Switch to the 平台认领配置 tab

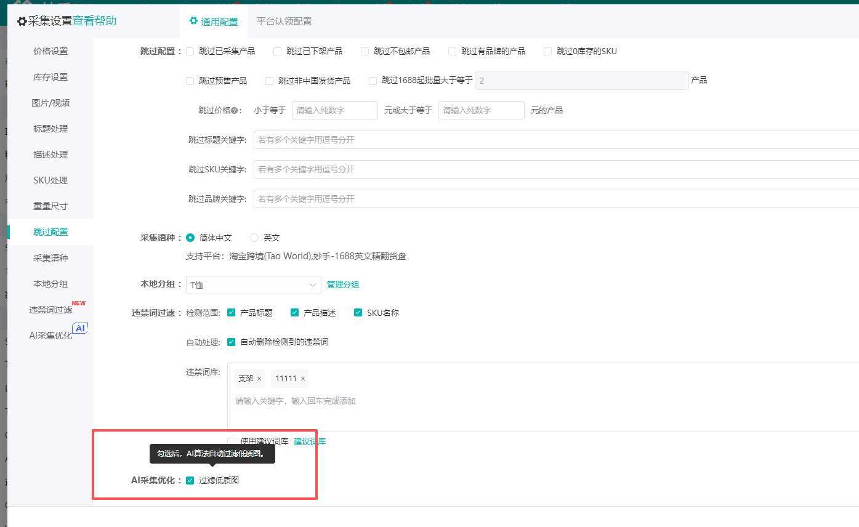(284, 22)
